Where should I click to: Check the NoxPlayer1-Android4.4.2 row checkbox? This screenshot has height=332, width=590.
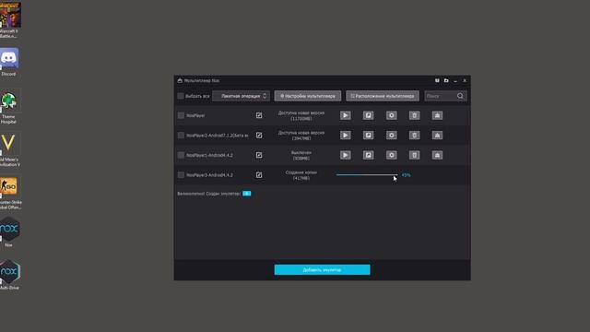coord(181,155)
